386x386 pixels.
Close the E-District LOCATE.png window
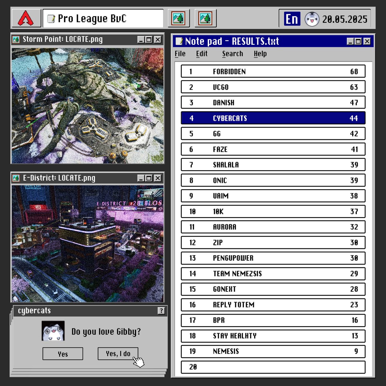[157, 178]
